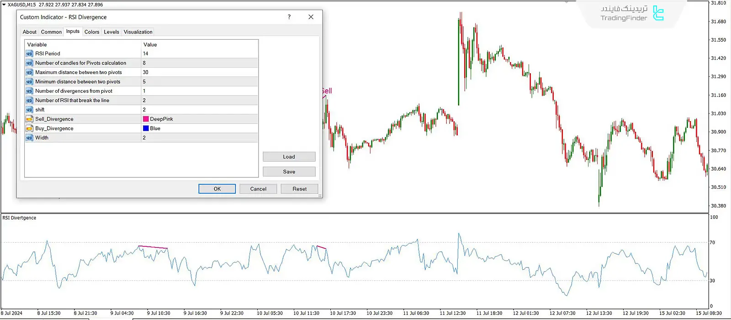The image size is (731, 320).
Task: Select the Blue color swatch
Action: pos(146,128)
